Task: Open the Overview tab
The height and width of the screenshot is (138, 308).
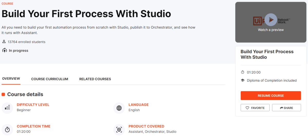Action: click(x=11, y=79)
